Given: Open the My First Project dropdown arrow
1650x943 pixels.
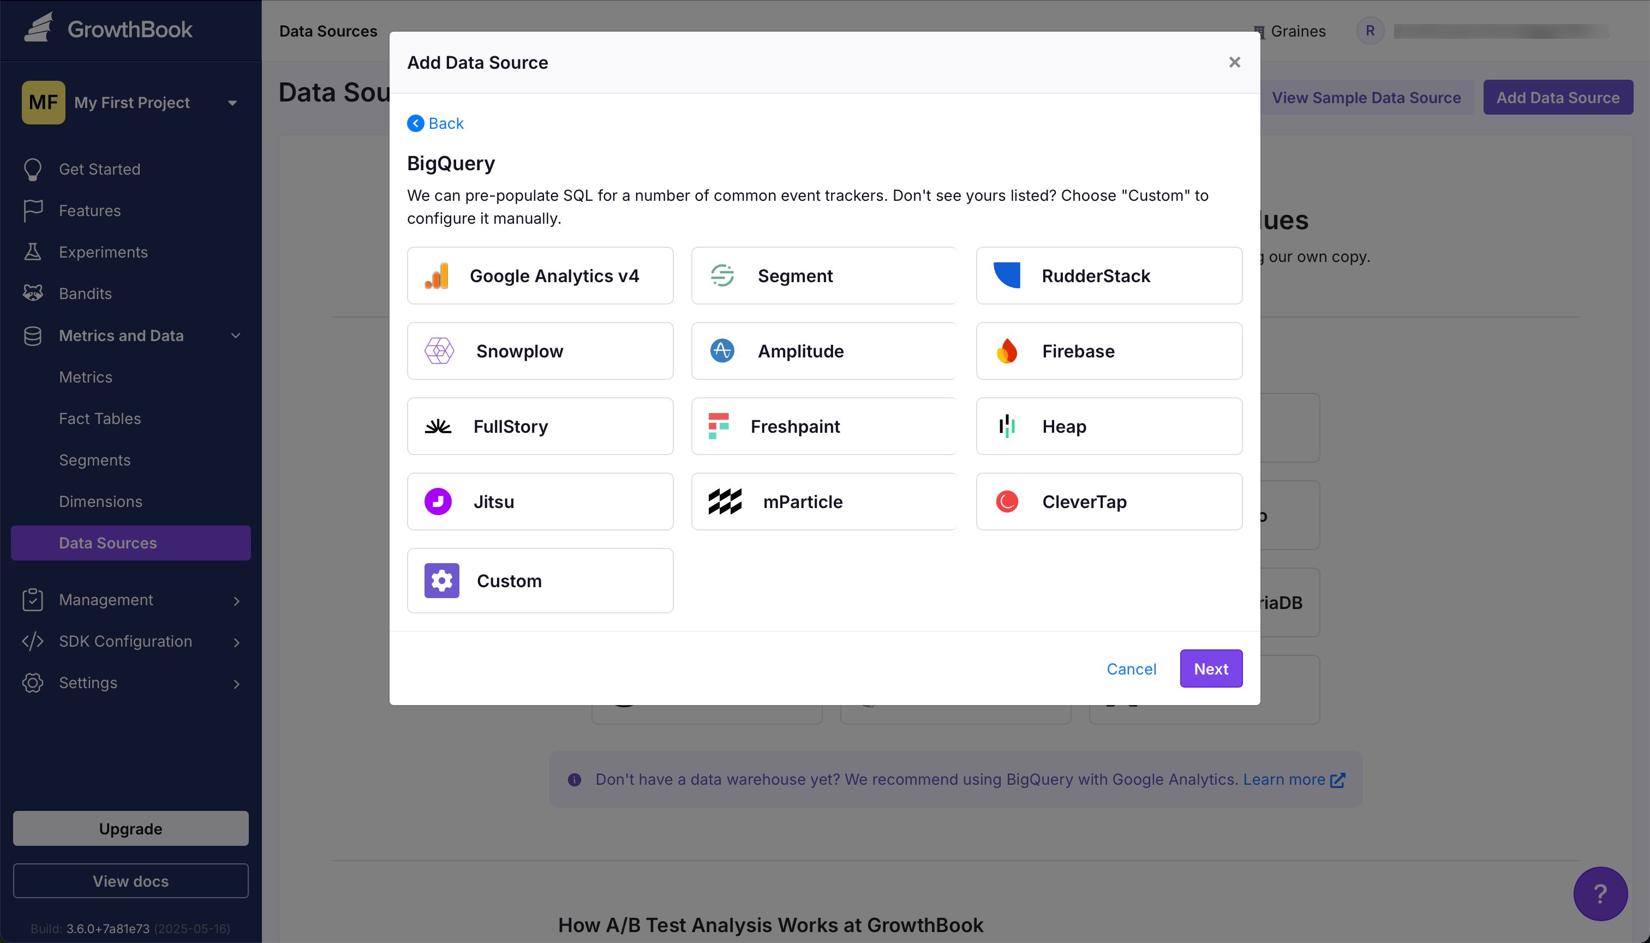Looking at the screenshot, I should 232,103.
